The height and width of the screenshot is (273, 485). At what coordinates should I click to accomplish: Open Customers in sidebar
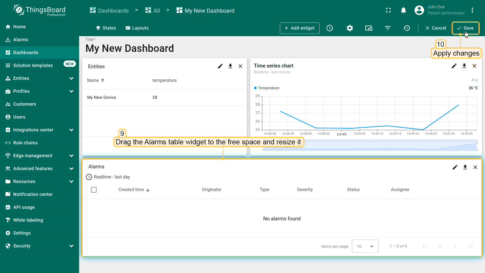point(39,104)
